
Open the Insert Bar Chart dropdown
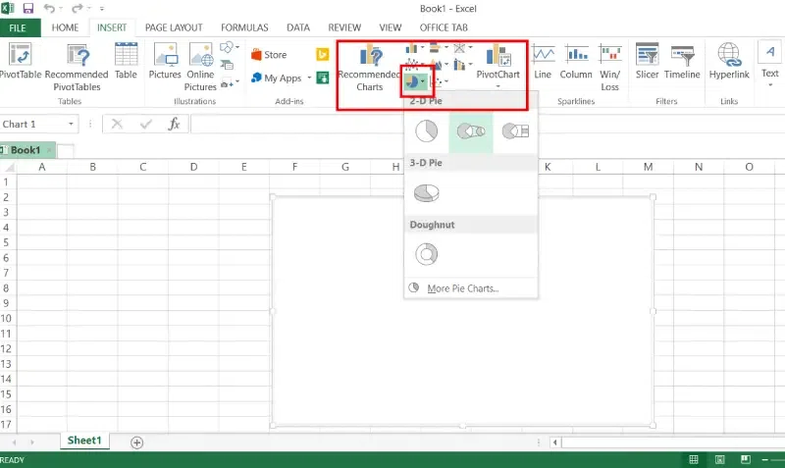[x=439, y=48]
